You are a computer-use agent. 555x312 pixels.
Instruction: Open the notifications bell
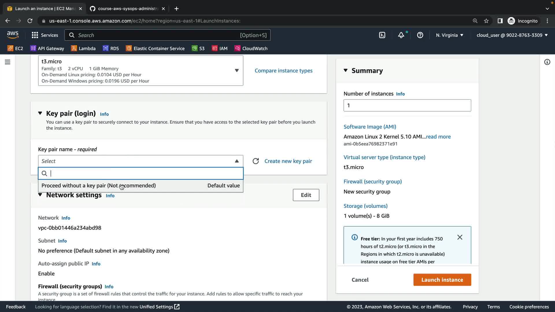click(401, 35)
